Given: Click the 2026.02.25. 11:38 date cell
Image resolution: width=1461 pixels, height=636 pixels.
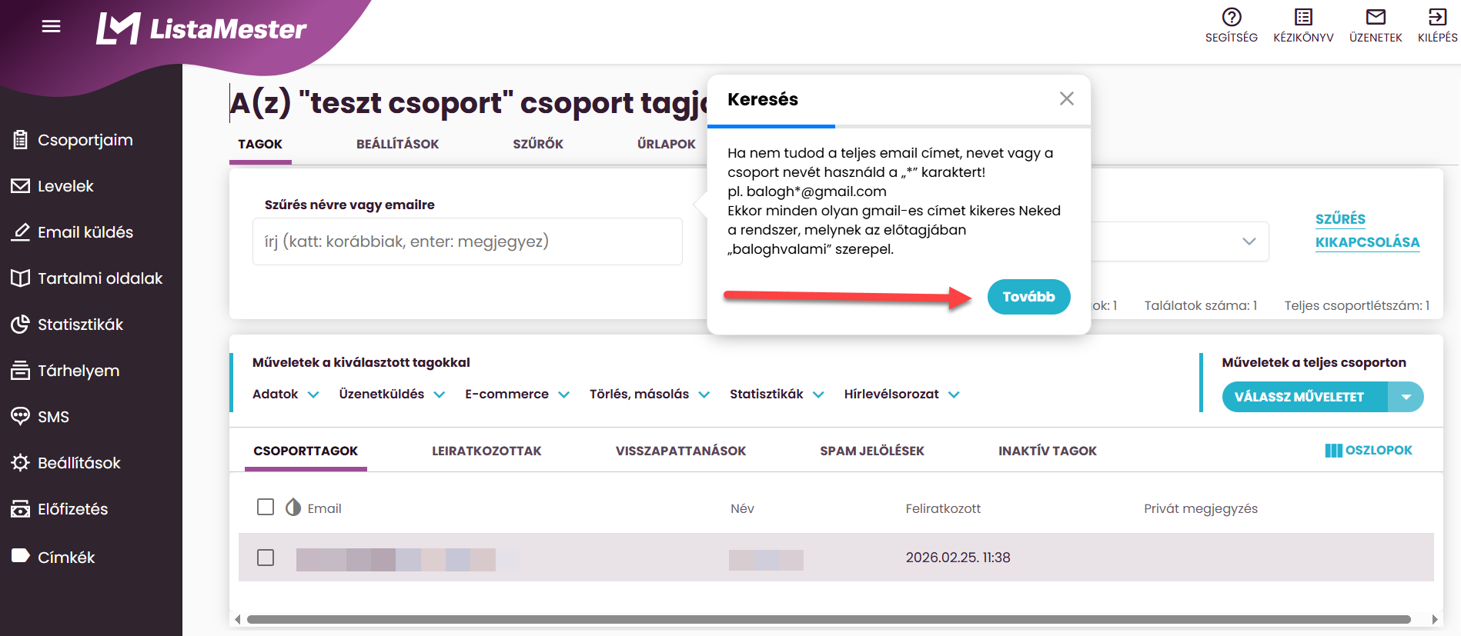Looking at the screenshot, I should pos(958,558).
